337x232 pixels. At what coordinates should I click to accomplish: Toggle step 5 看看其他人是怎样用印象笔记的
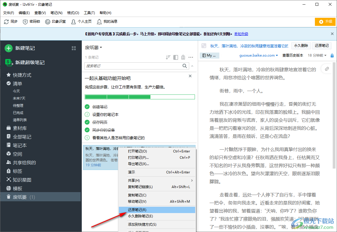click(87, 138)
